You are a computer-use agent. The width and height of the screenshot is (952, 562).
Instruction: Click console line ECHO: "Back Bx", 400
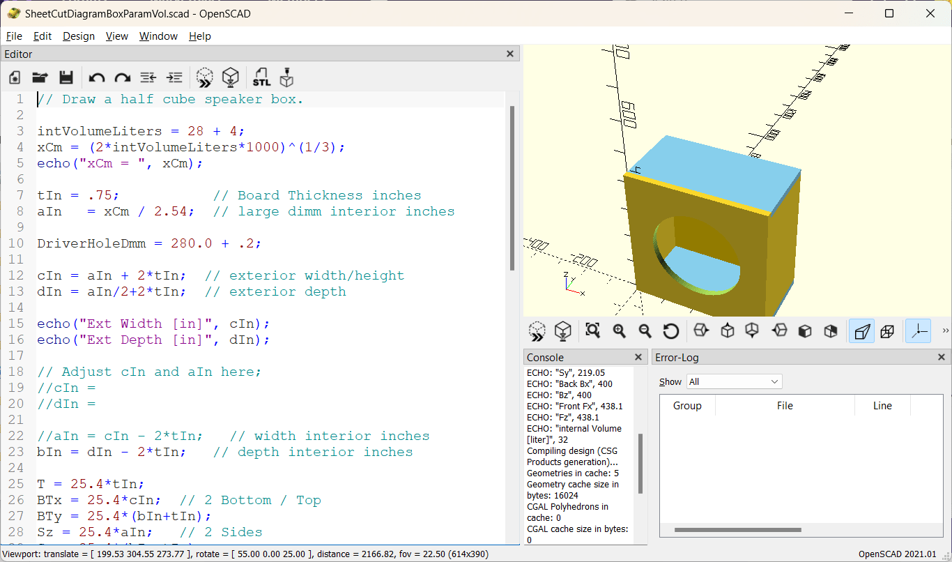[x=569, y=384]
